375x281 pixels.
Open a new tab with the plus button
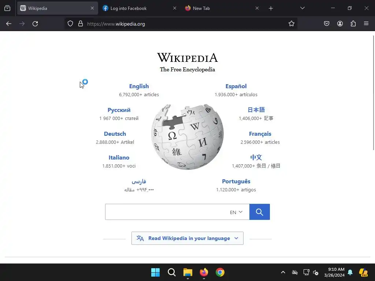click(x=271, y=8)
